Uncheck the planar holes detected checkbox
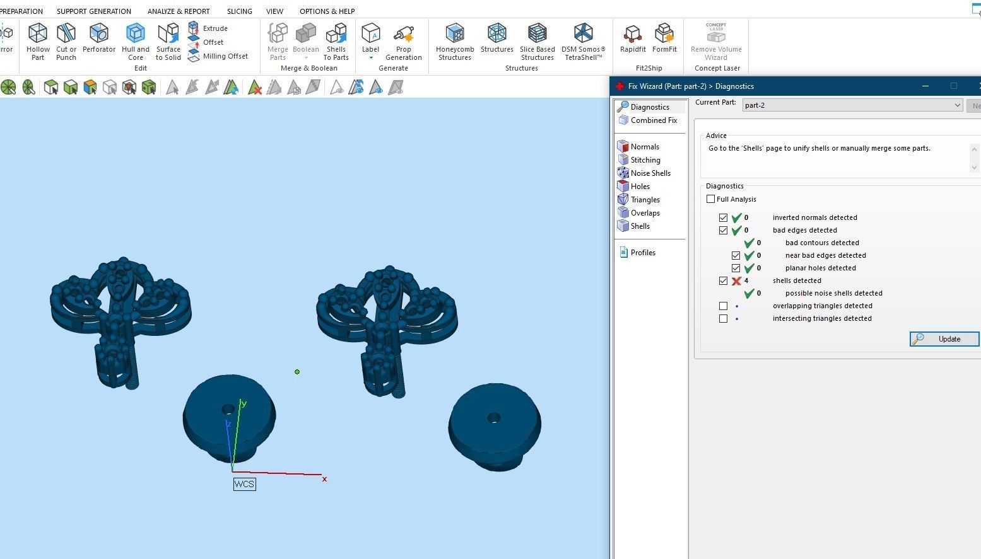The height and width of the screenshot is (559, 981). point(736,268)
